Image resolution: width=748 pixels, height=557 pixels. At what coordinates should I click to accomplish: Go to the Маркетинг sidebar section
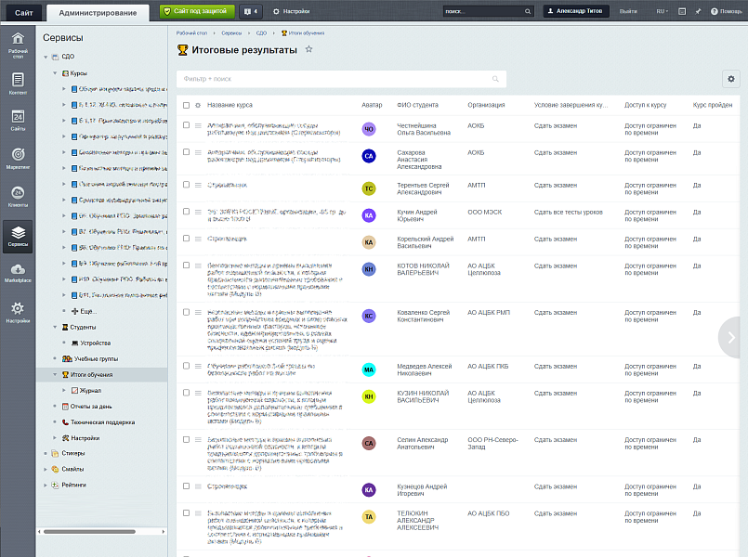pos(18,158)
